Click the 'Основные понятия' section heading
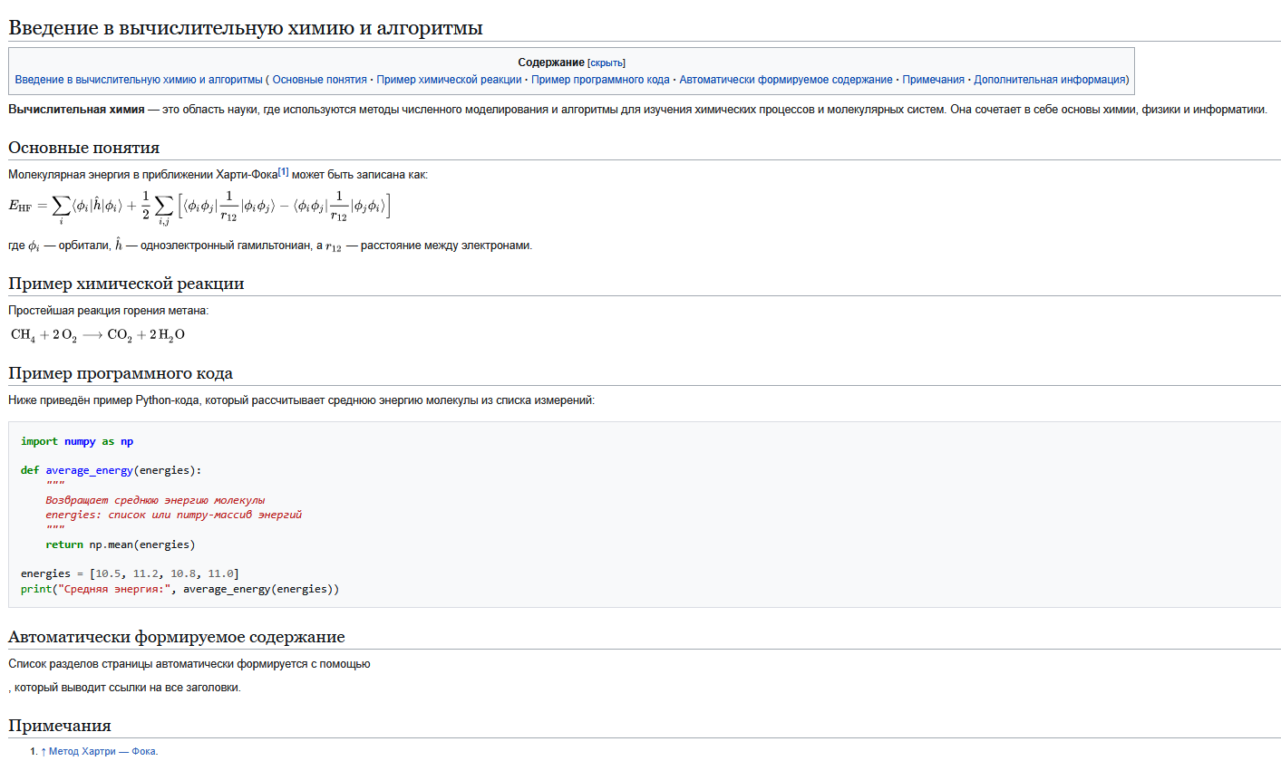Image resolution: width=1281 pixels, height=761 pixels. pos(84,148)
